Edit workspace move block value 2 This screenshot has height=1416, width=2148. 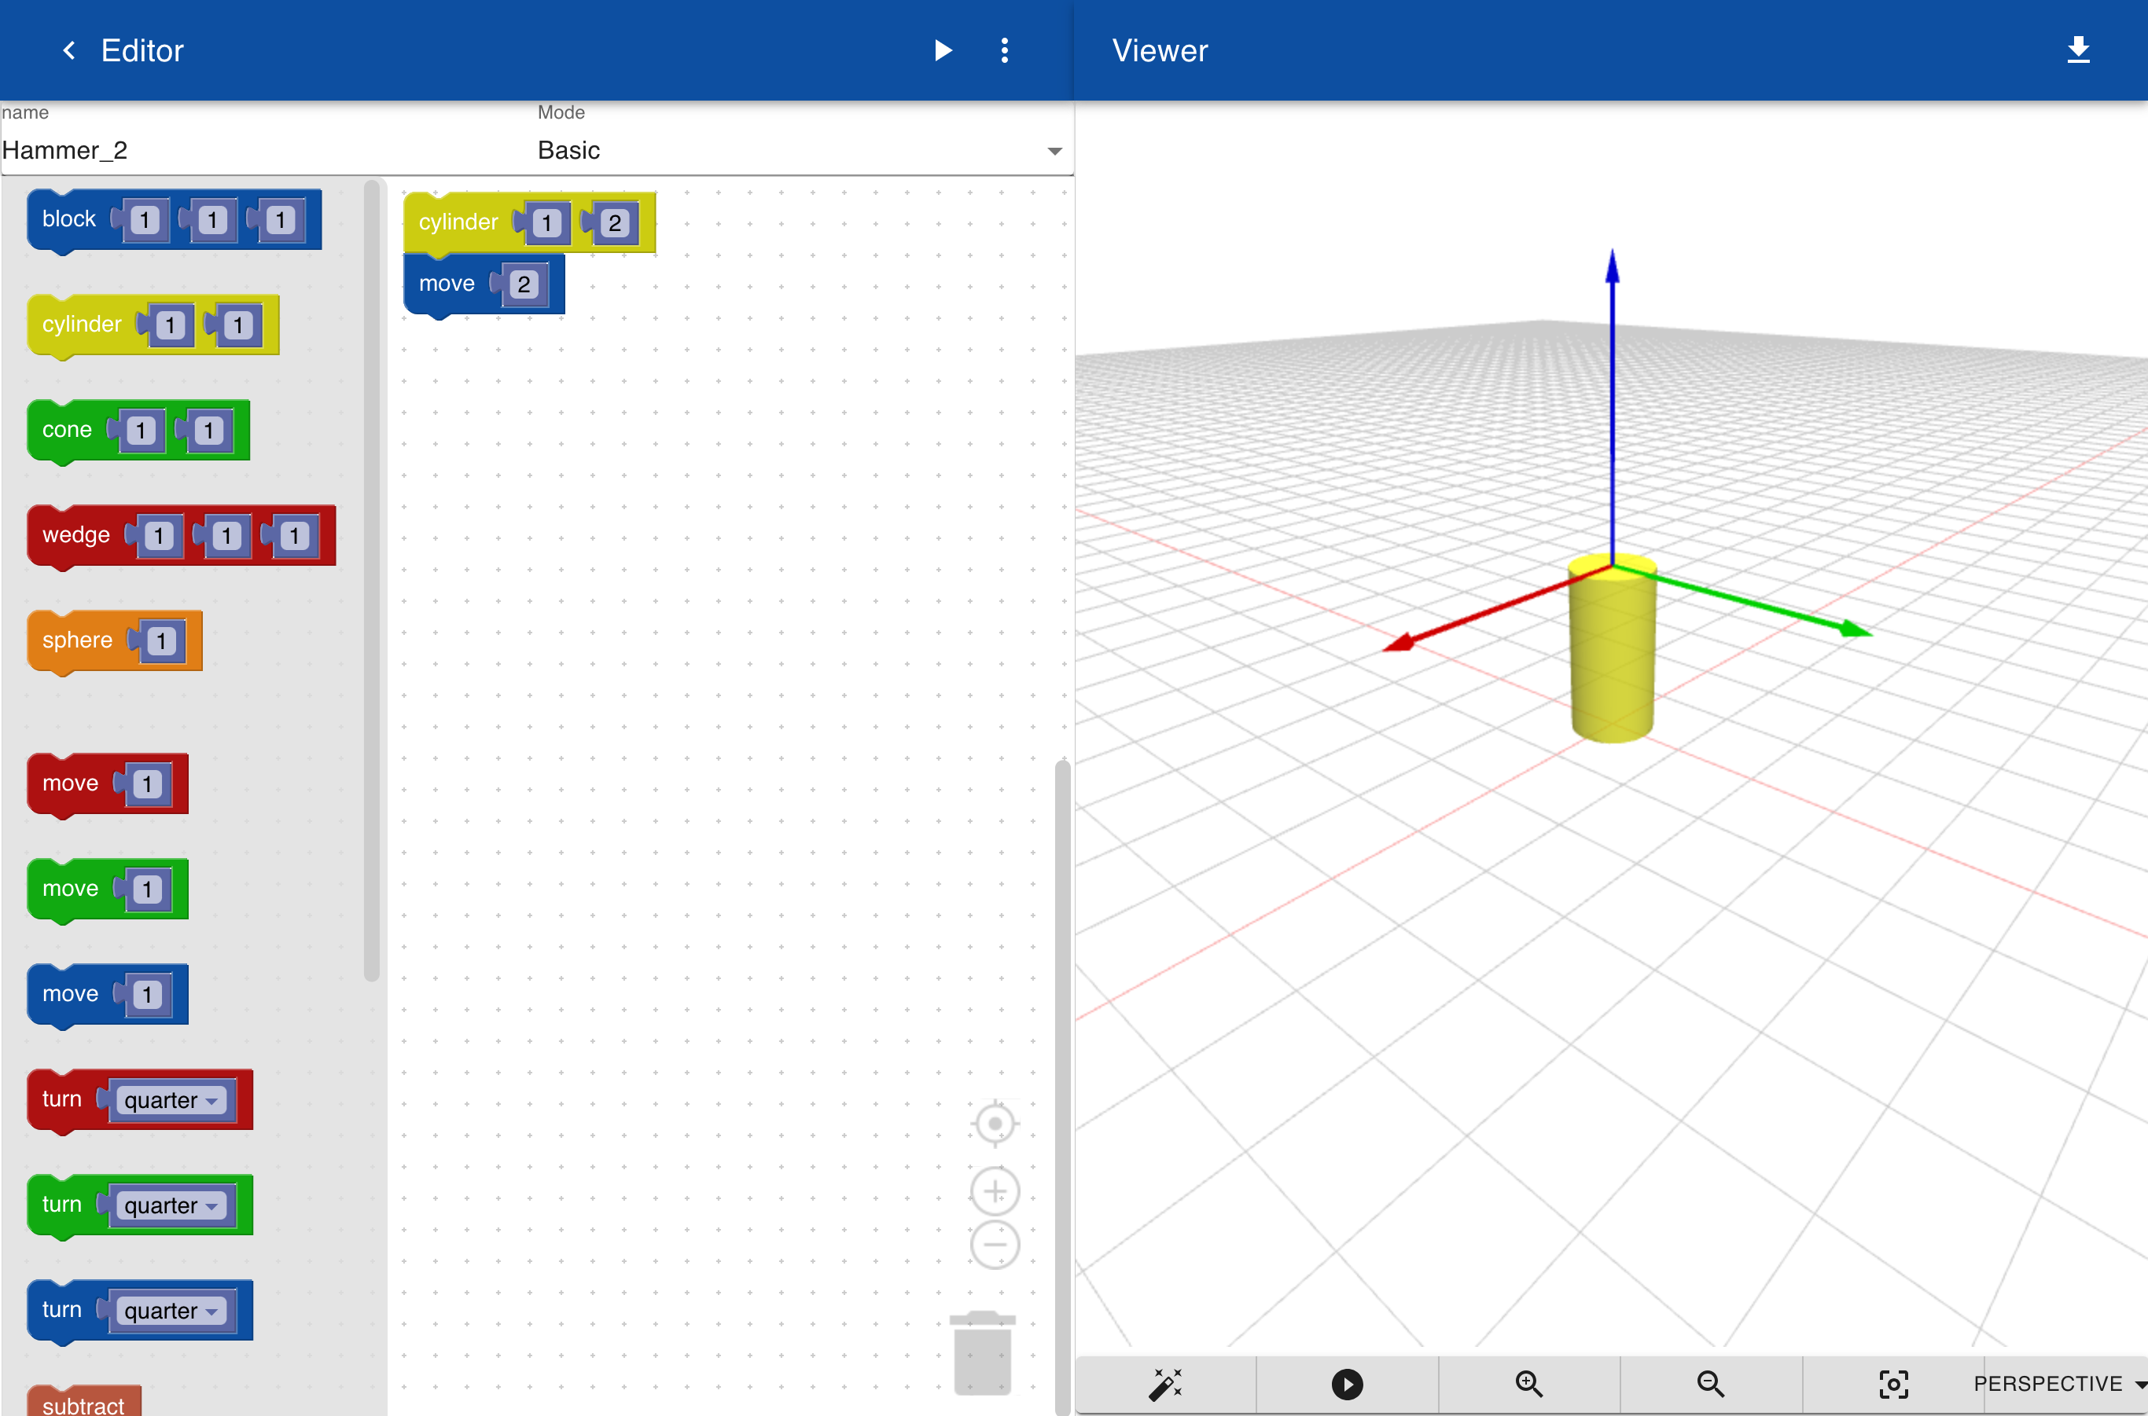(x=523, y=284)
